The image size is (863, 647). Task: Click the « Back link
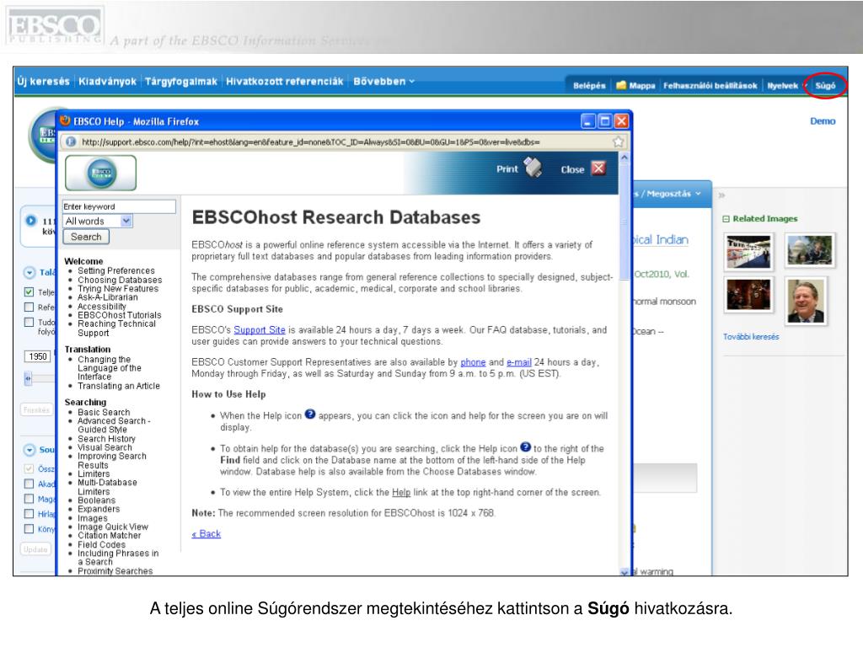point(206,533)
